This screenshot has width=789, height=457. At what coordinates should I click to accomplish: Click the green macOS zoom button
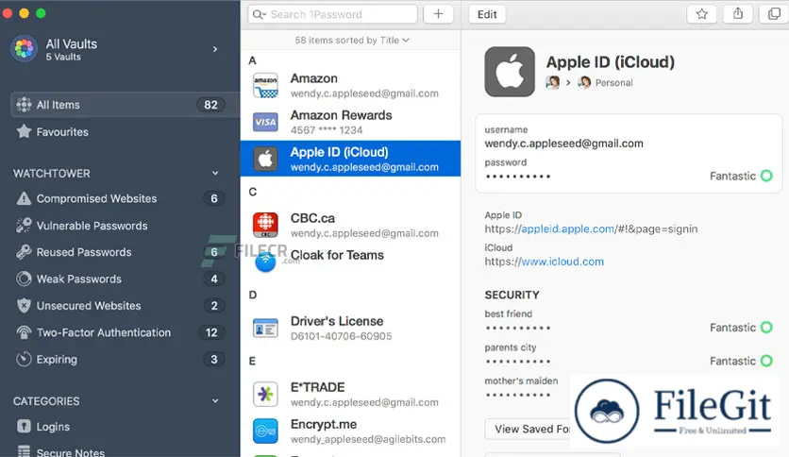click(x=41, y=13)
